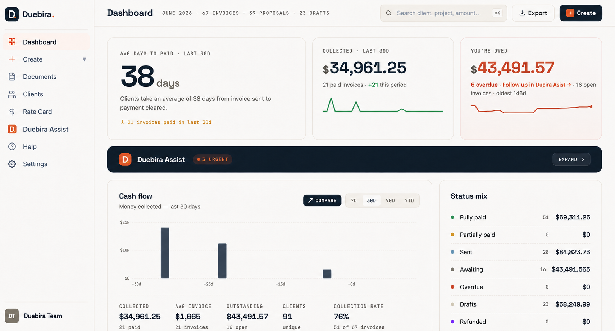Click the green Fully paid status dot
The width and height of the screenshot is (615, 331).
pyautogui.click(x=452, y=217)
